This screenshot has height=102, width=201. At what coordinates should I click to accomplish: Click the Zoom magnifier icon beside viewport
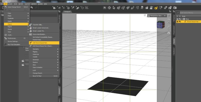click(x=169, y=26)
